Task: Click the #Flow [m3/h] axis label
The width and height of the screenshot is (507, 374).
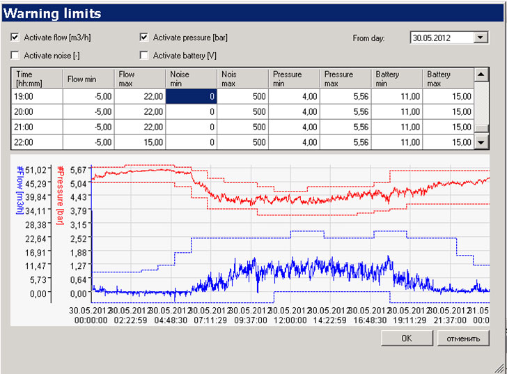Action: [x=20, y=190]
